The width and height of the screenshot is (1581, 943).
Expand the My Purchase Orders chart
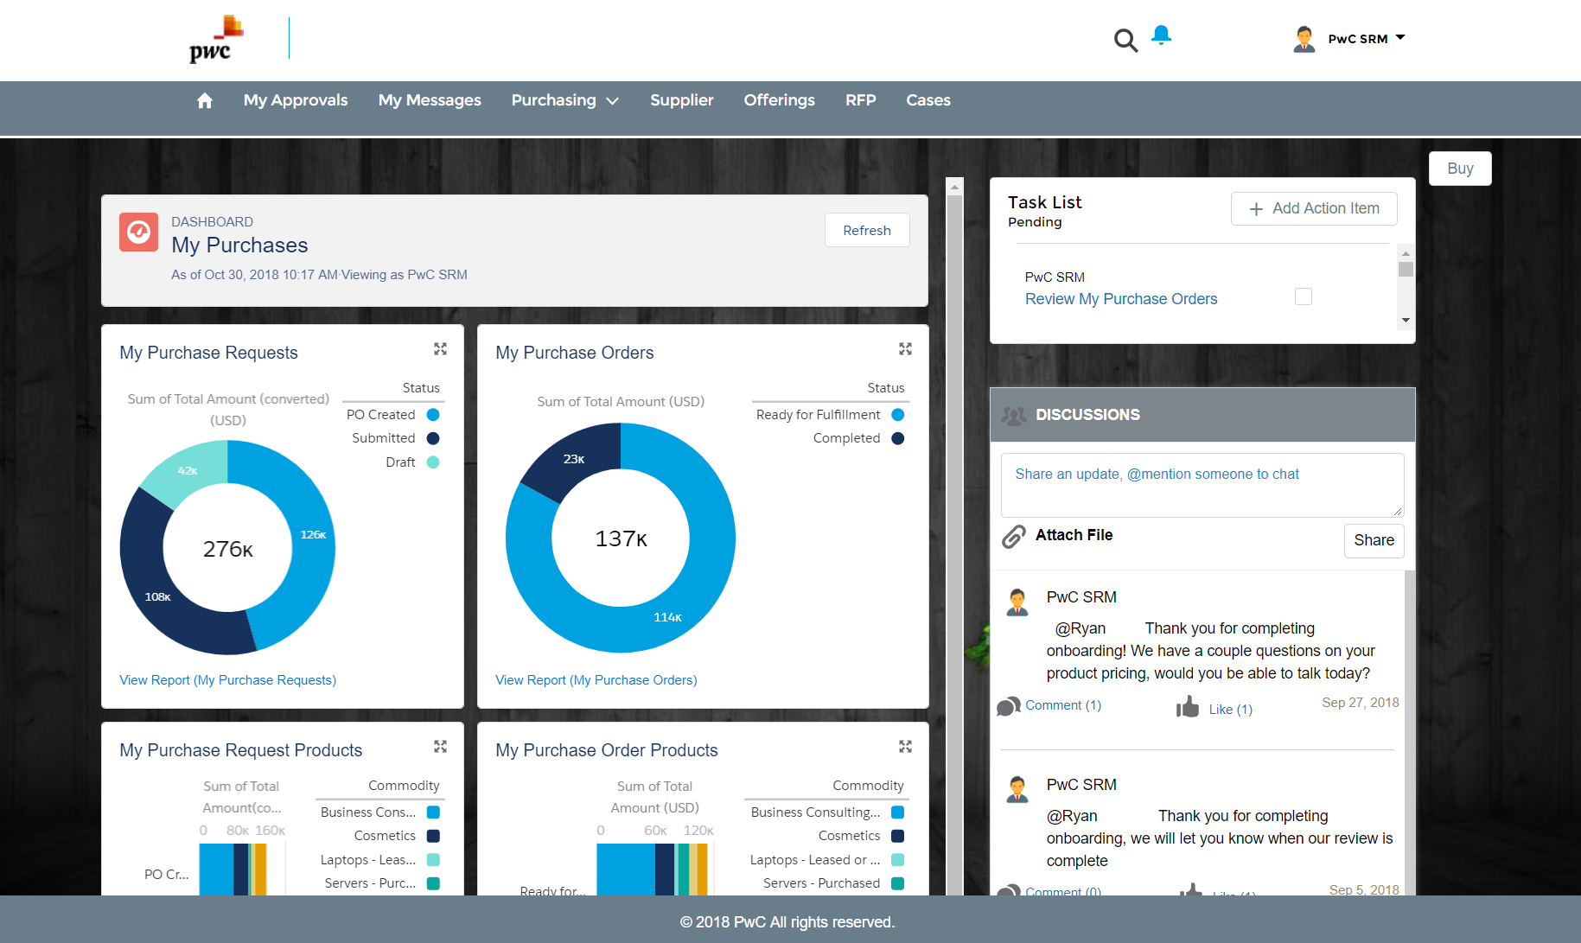[905, 349]
